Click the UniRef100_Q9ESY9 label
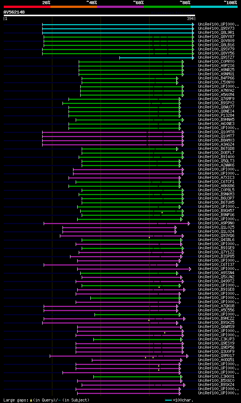The image size is (241, 403). pos(216,343)
